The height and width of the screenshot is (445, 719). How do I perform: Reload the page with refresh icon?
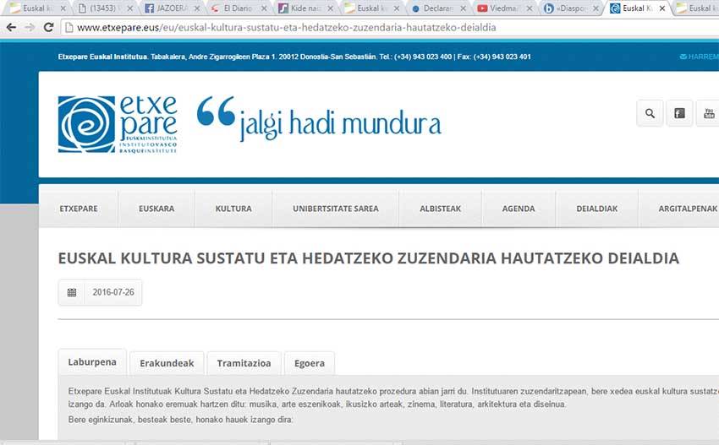[x=49, y=27]
